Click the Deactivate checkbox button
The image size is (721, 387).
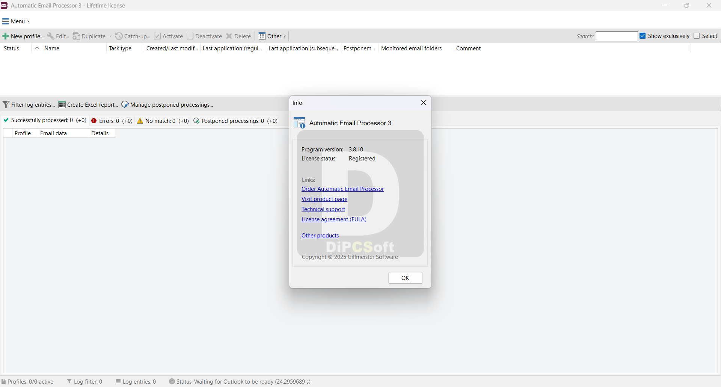point(204,36)
